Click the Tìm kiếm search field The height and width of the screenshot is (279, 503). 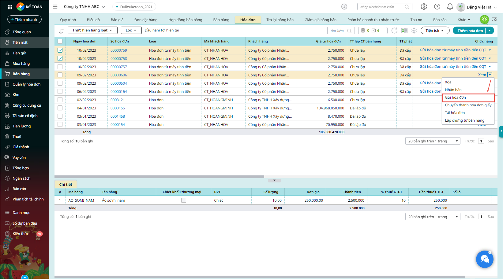tap(338, 31)
